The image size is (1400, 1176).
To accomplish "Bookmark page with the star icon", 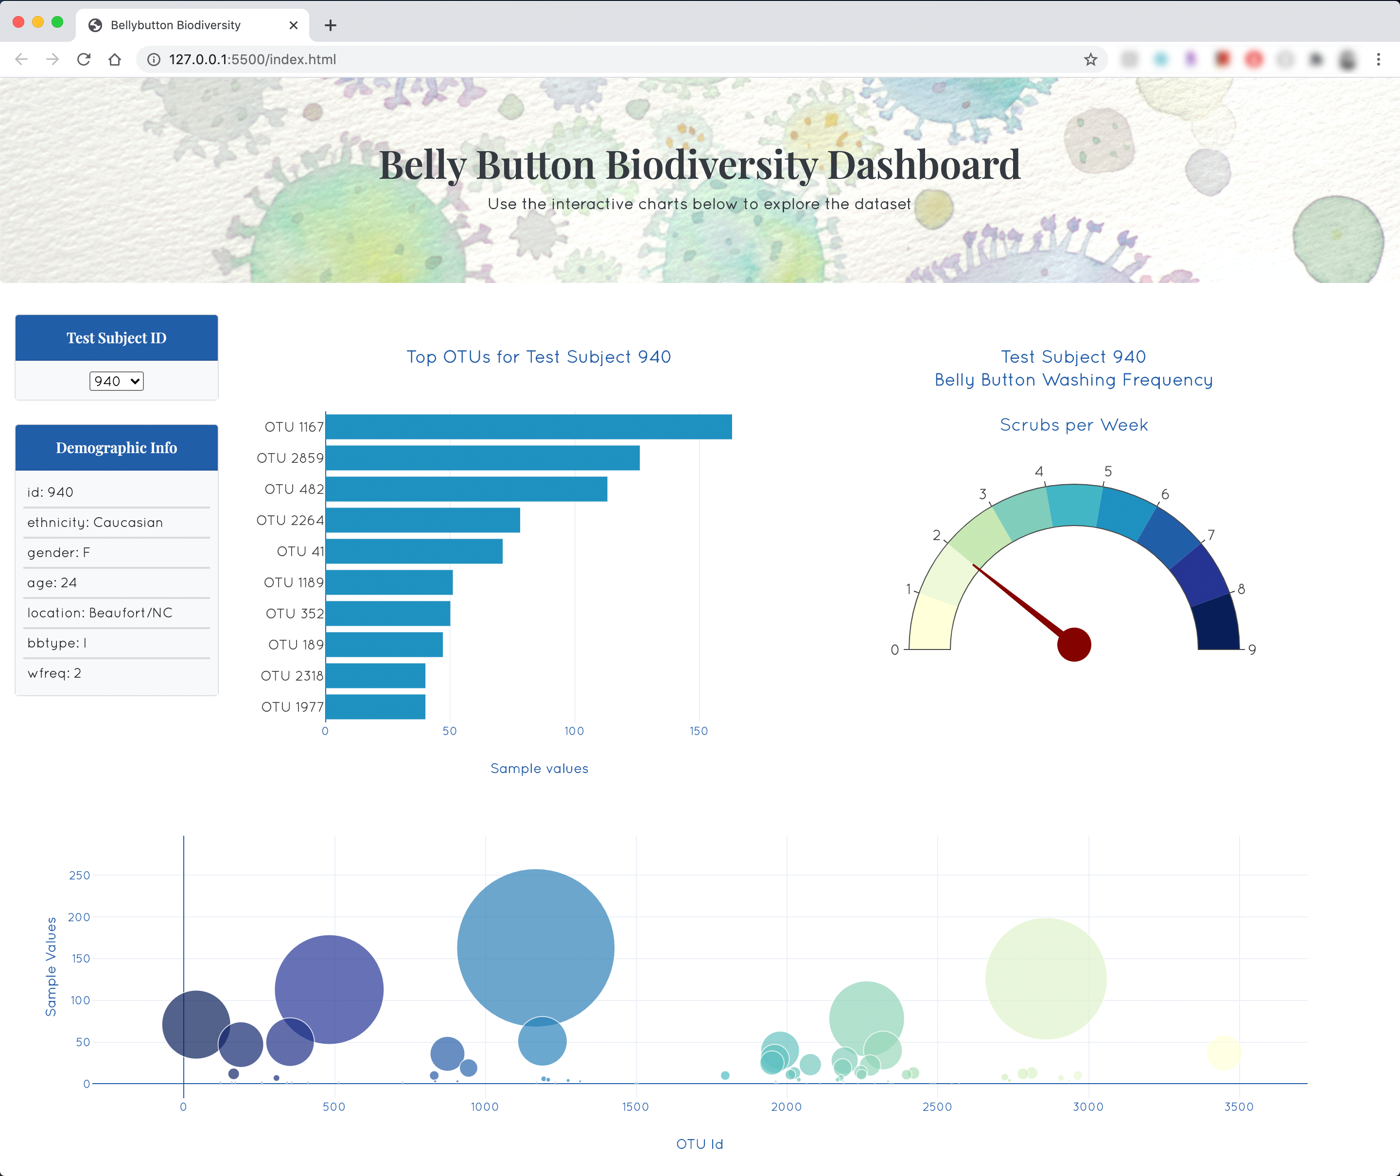I will click(x=1091, y=59).
